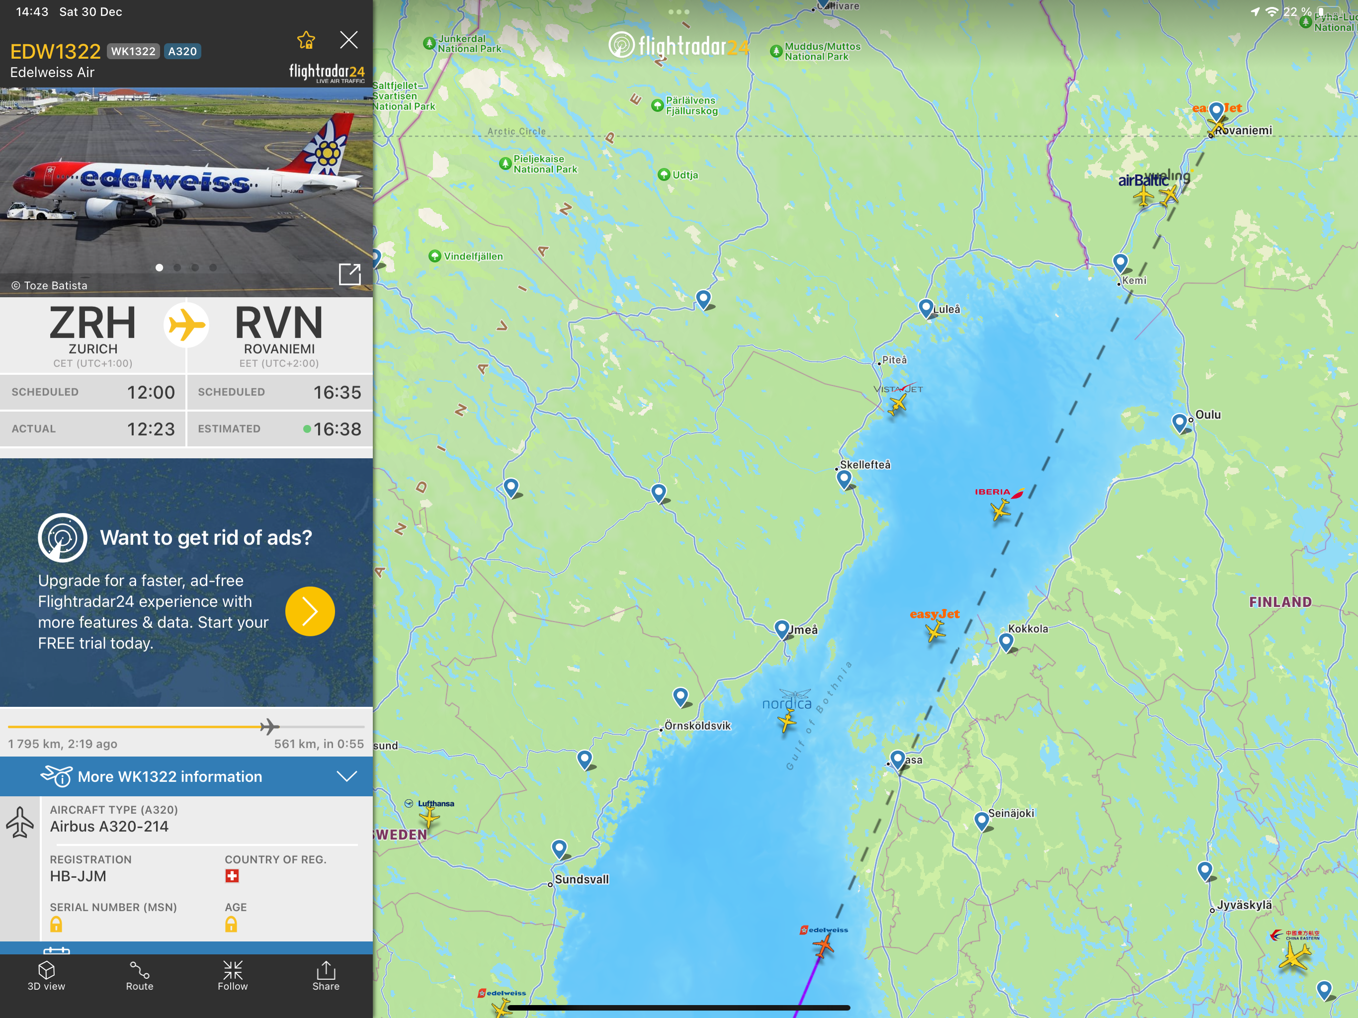Open the 3D view
1358x1018 pixels.
(x=47, y=975)
